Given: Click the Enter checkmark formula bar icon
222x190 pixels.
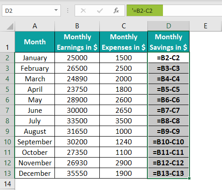Looking at the screenshot, I should click(100, 11).
